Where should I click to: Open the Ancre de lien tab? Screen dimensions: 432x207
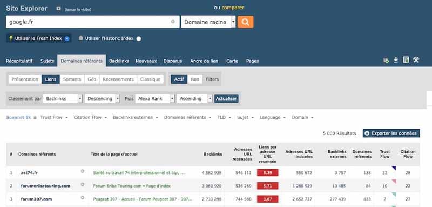[204, 61]
